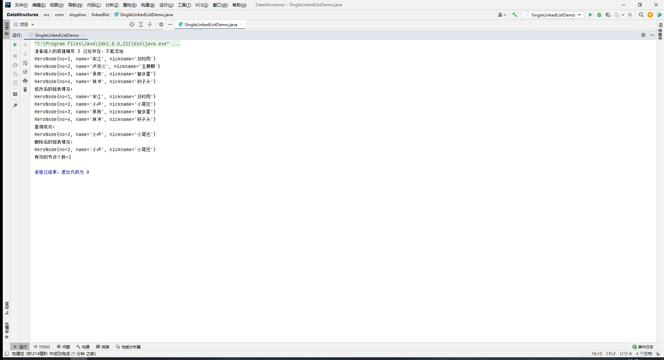Click the down arrow stack trace icon

tap(25, 54)
